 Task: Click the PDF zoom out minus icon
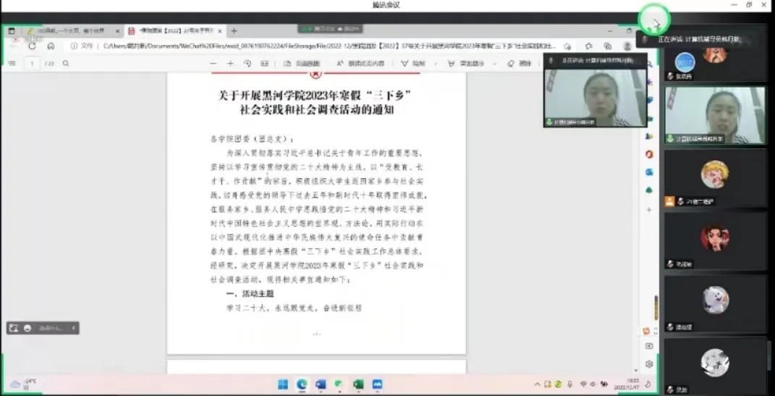click(213, 64)
